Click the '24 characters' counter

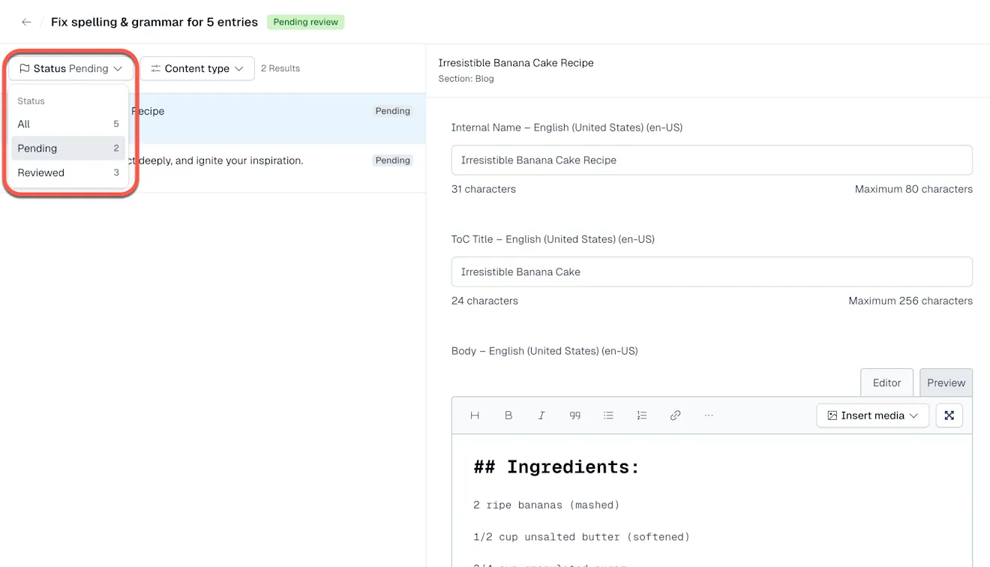(484, 301)
